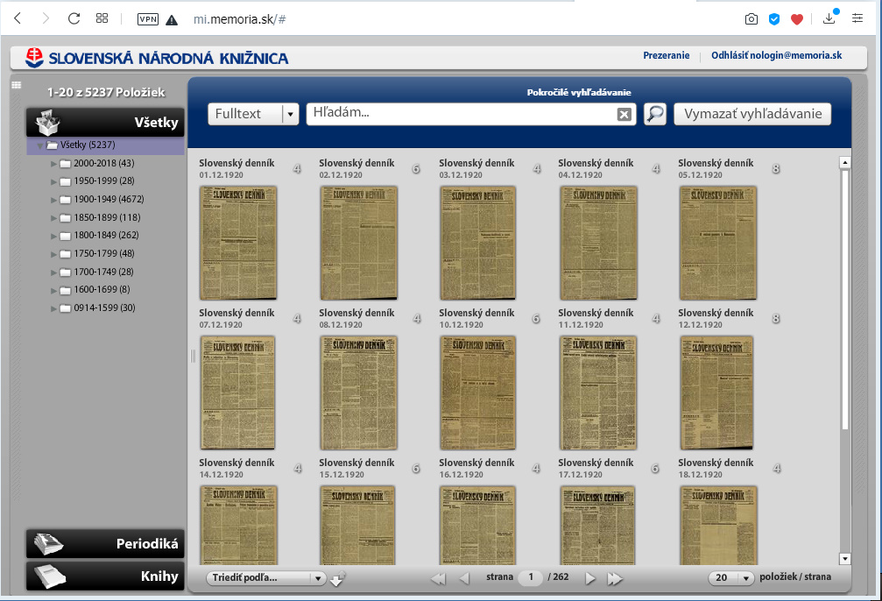Screen dimensions: 882x601
Task: Collapse the Všetky (5237) tree node
Action: click(x=40, y=145)
